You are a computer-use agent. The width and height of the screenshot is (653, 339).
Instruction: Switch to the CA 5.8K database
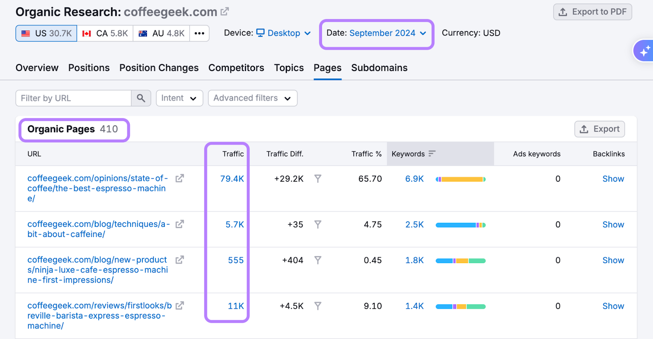[x=105, y=33]
